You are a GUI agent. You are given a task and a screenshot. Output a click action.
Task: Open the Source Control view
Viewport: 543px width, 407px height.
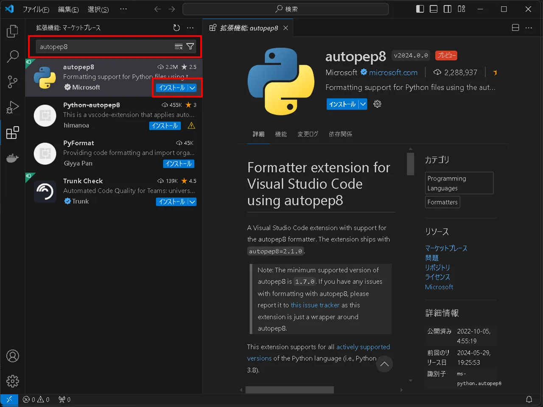tap(13, 82)
